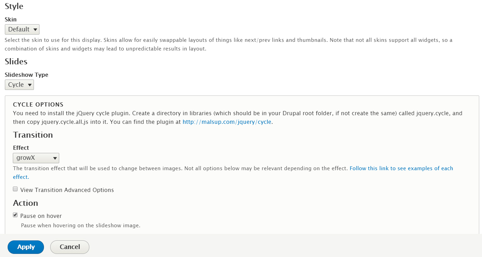
Task: Expand the Effect dropdown showing growX
Action: (x=36, y=158)
